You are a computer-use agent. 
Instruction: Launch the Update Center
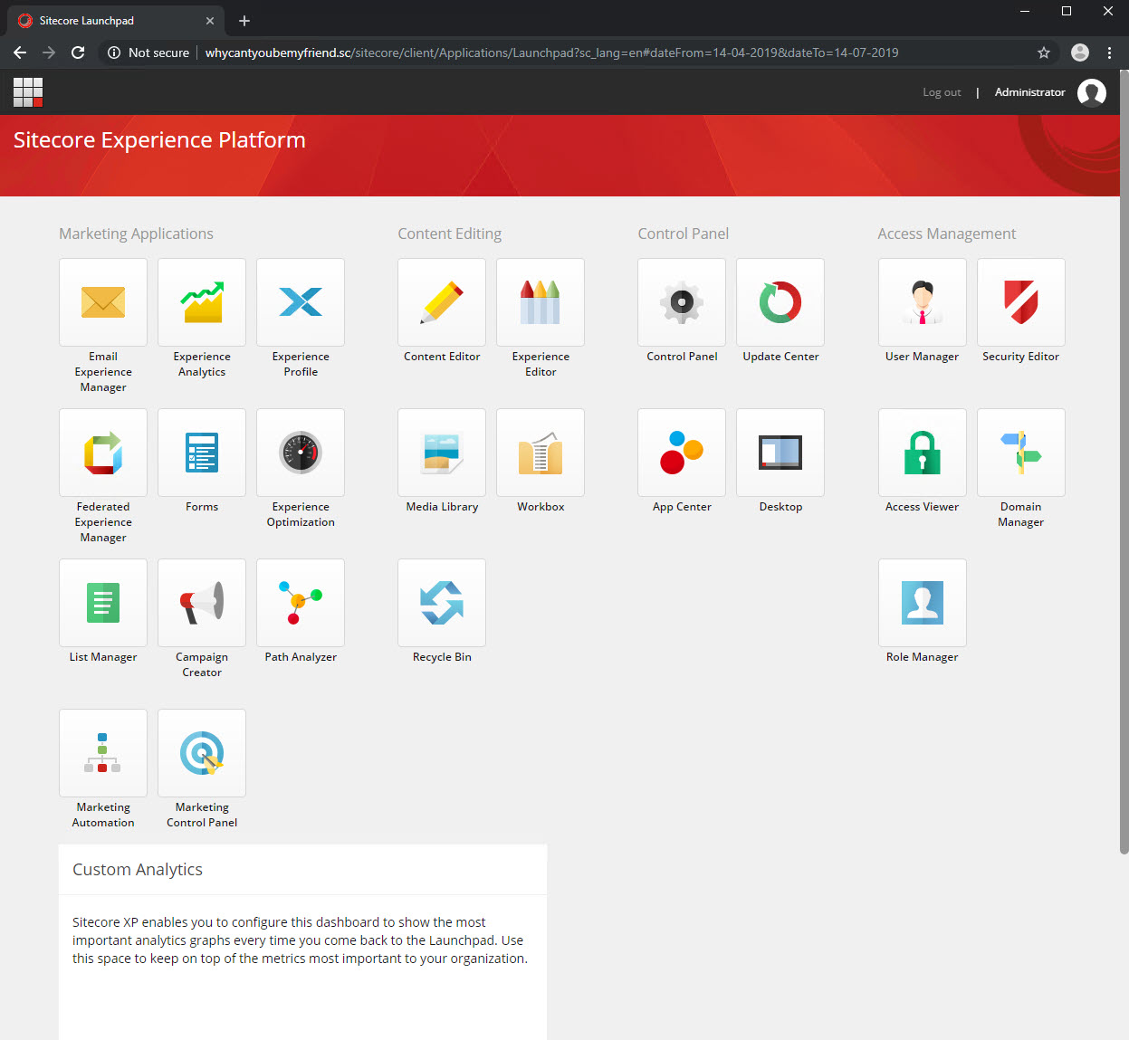pos(780,302)
